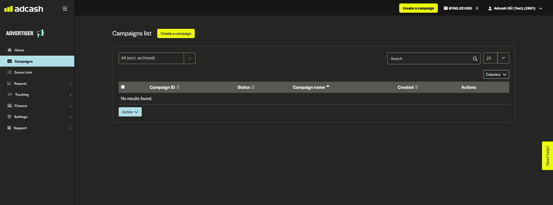Click the search magnifier icon
This screenshot has width=553, height=205.
475,59
